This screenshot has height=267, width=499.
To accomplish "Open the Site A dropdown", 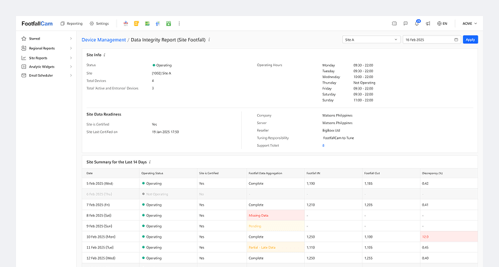I will tap(370, 40).
